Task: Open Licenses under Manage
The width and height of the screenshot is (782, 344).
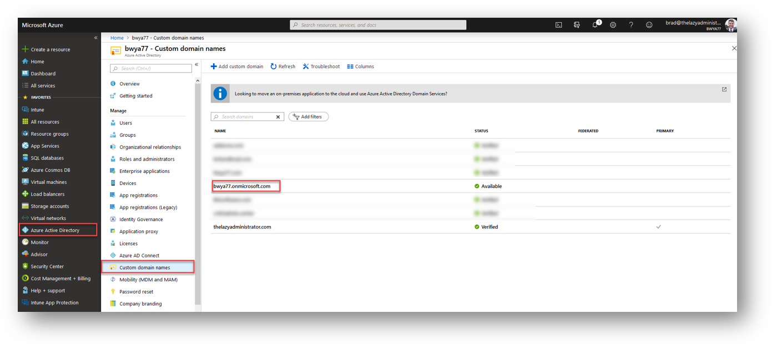Action: click(128, 244)
